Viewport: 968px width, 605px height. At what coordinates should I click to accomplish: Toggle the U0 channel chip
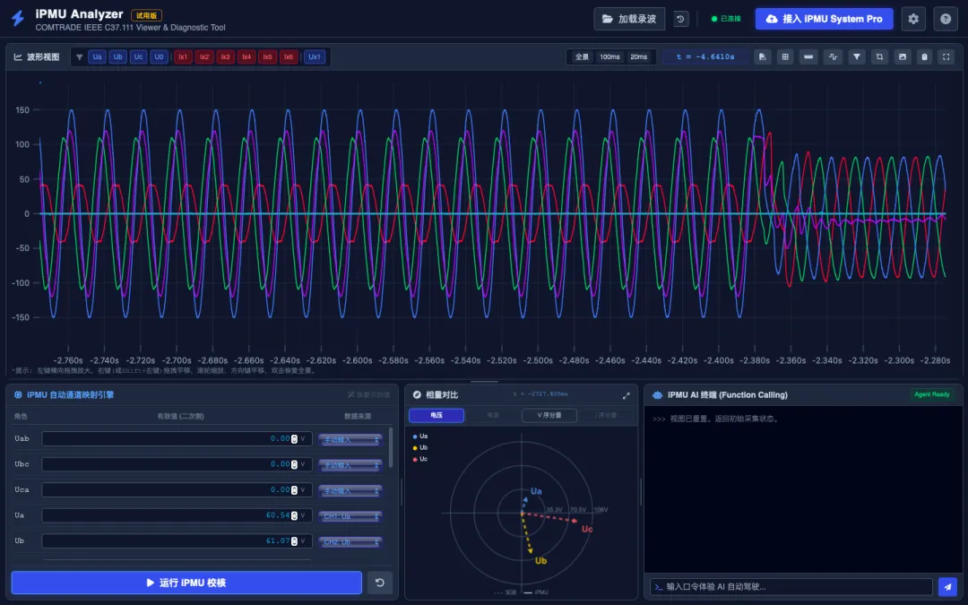coord(159,56)
